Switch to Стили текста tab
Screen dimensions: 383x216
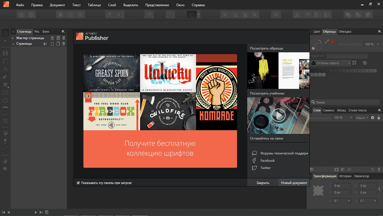(x=357, y=110)
